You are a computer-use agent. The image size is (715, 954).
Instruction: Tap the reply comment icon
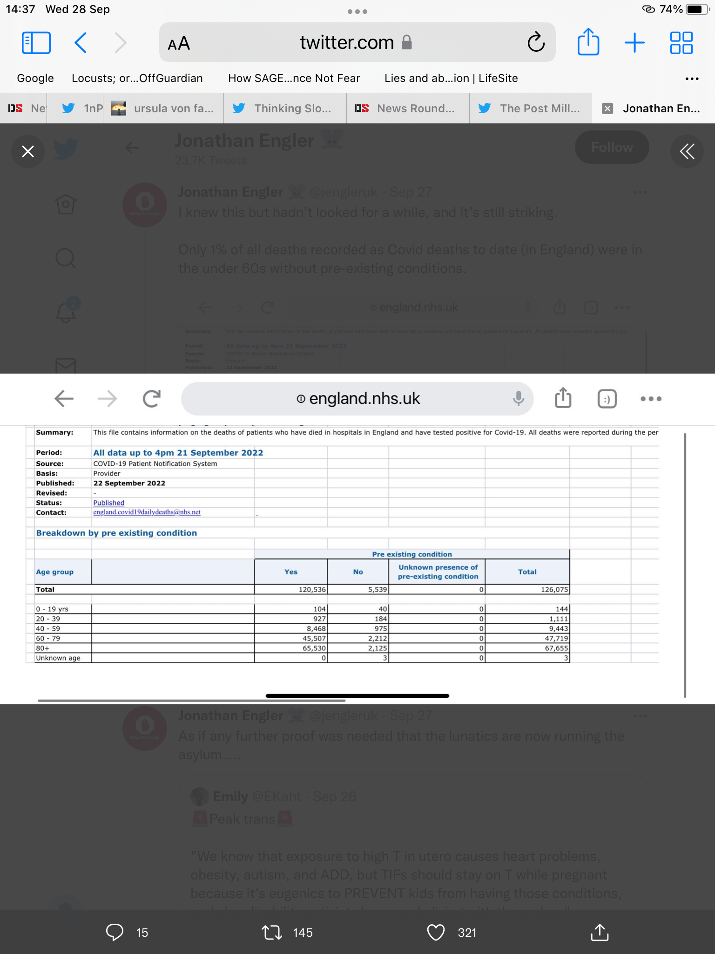pyautogui.click(x=115, y=932)
